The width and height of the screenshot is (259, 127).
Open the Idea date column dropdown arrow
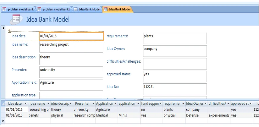pyautogui.click(x=26, y=104)
